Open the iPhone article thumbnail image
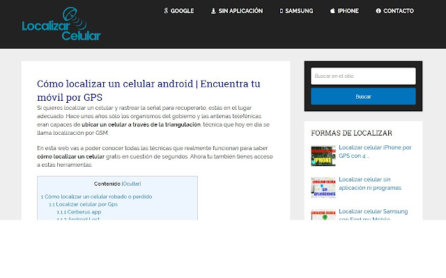Image resolution: width=446 pixels, height=278 pixels. 323,156
